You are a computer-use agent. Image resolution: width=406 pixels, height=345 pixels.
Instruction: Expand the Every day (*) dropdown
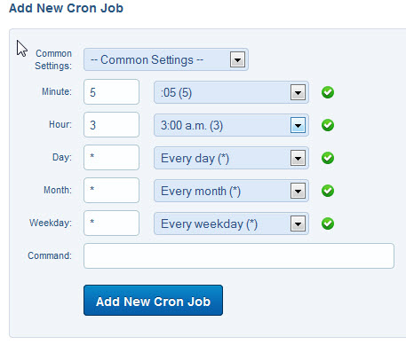pos(231,158)
